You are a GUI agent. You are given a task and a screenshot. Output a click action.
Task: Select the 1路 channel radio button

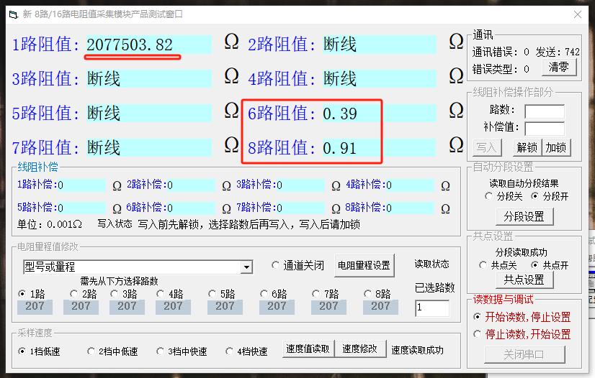[22, 294]
